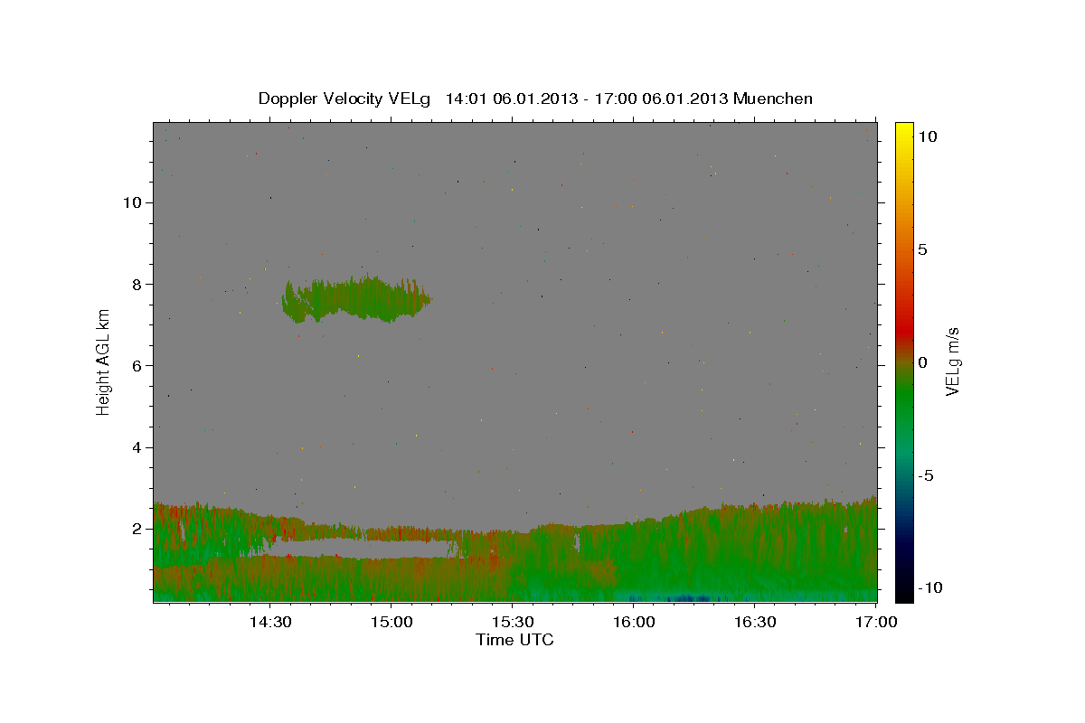
Task: Click the colorbar label '-10'
Action: [929, 587]
